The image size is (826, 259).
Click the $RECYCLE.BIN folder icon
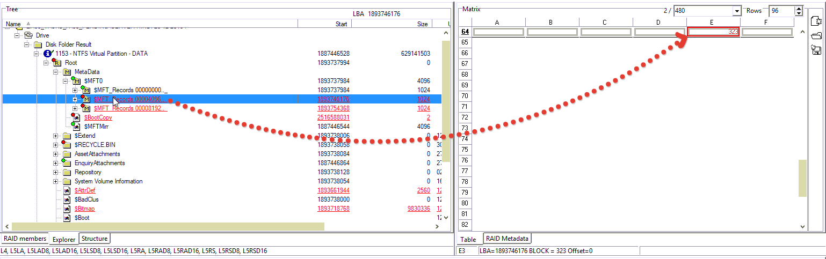pos(67,145)
